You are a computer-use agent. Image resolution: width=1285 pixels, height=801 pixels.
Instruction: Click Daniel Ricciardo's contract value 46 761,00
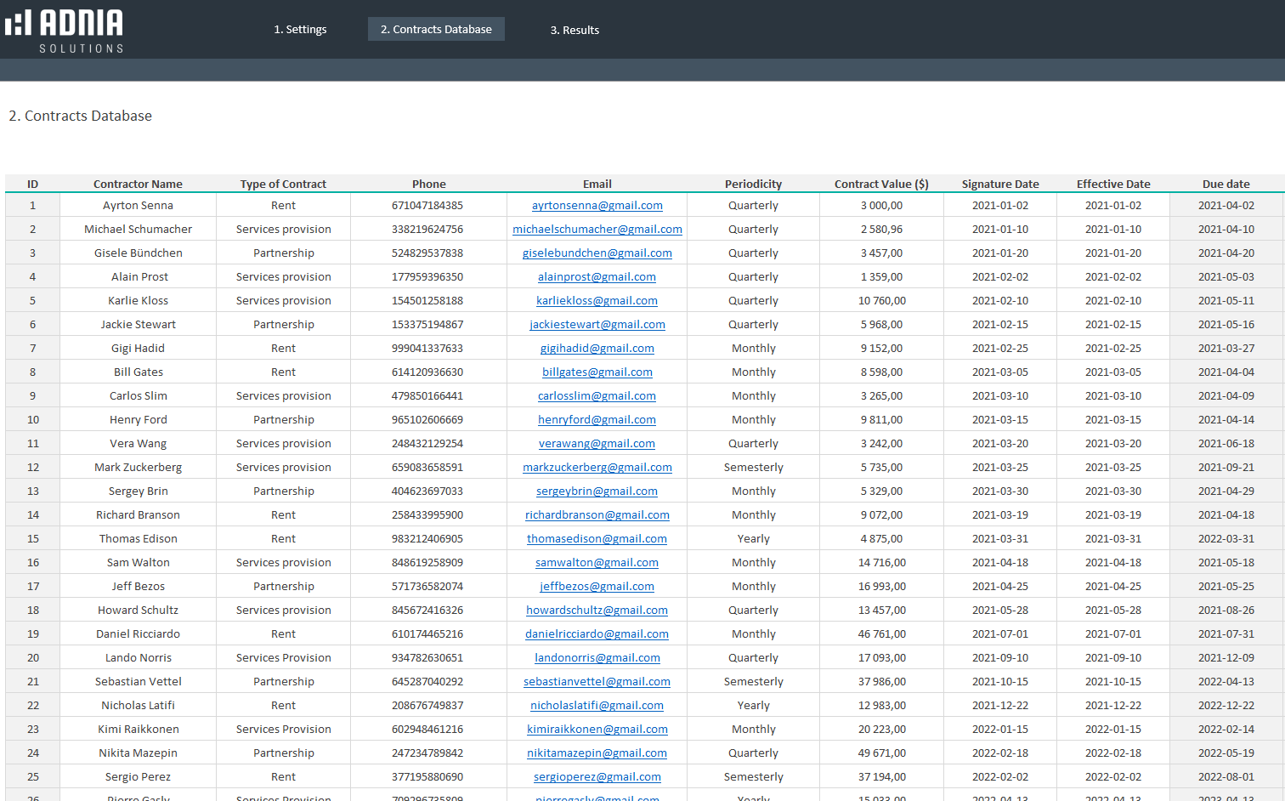(x=881, y=634)
